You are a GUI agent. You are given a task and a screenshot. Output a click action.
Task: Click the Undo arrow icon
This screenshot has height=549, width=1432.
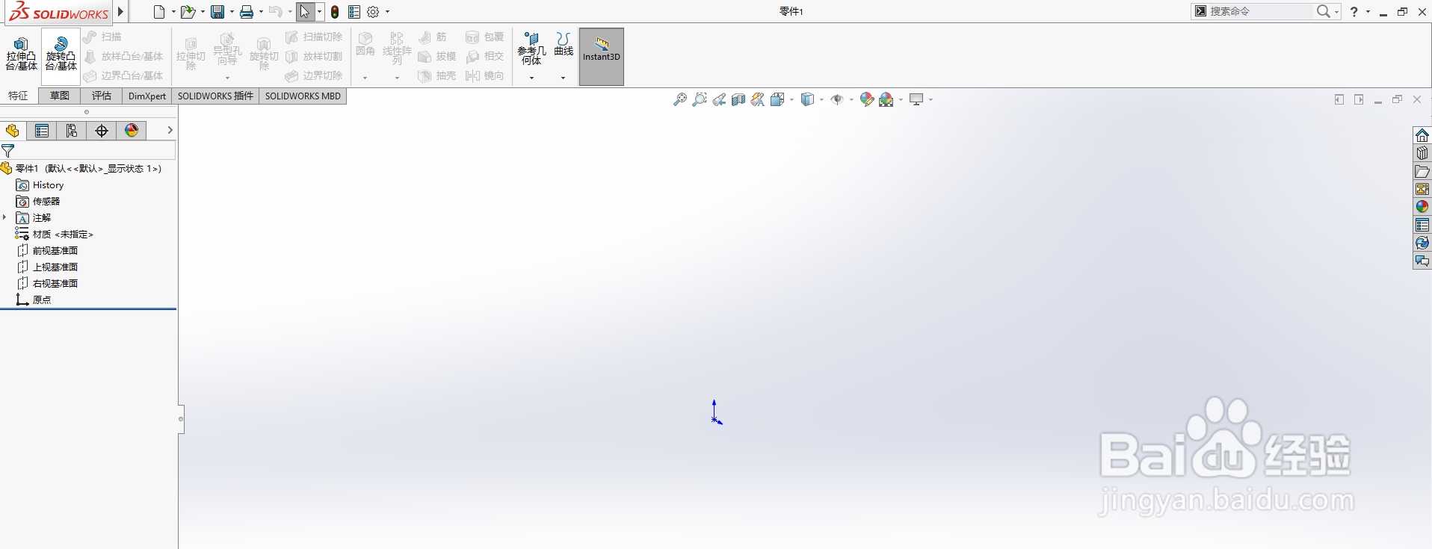[x=276, y=11]
